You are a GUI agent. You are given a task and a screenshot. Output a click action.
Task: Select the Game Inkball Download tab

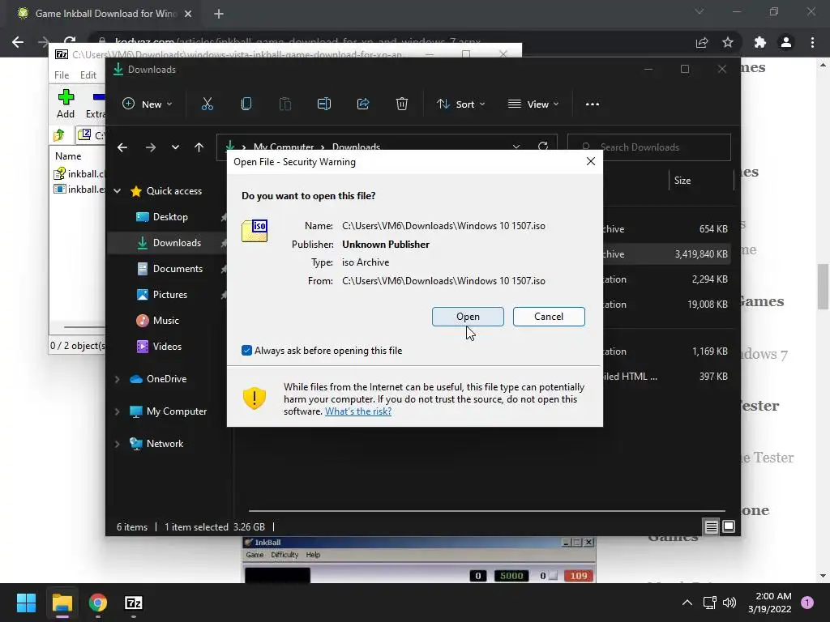click(105, 14)
